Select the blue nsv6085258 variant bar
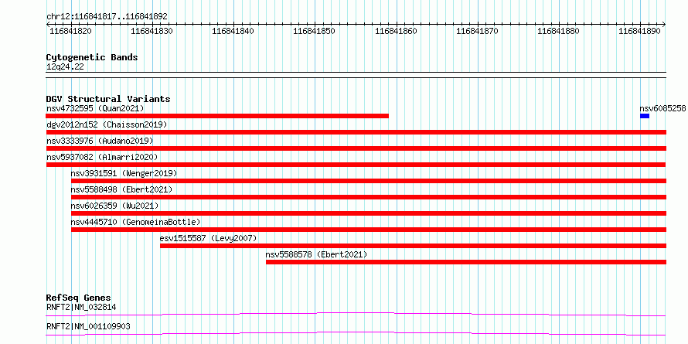 [645, 116]
